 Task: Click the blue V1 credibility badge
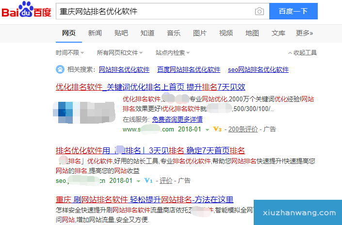pyautogui.click(x=148, y=180)
